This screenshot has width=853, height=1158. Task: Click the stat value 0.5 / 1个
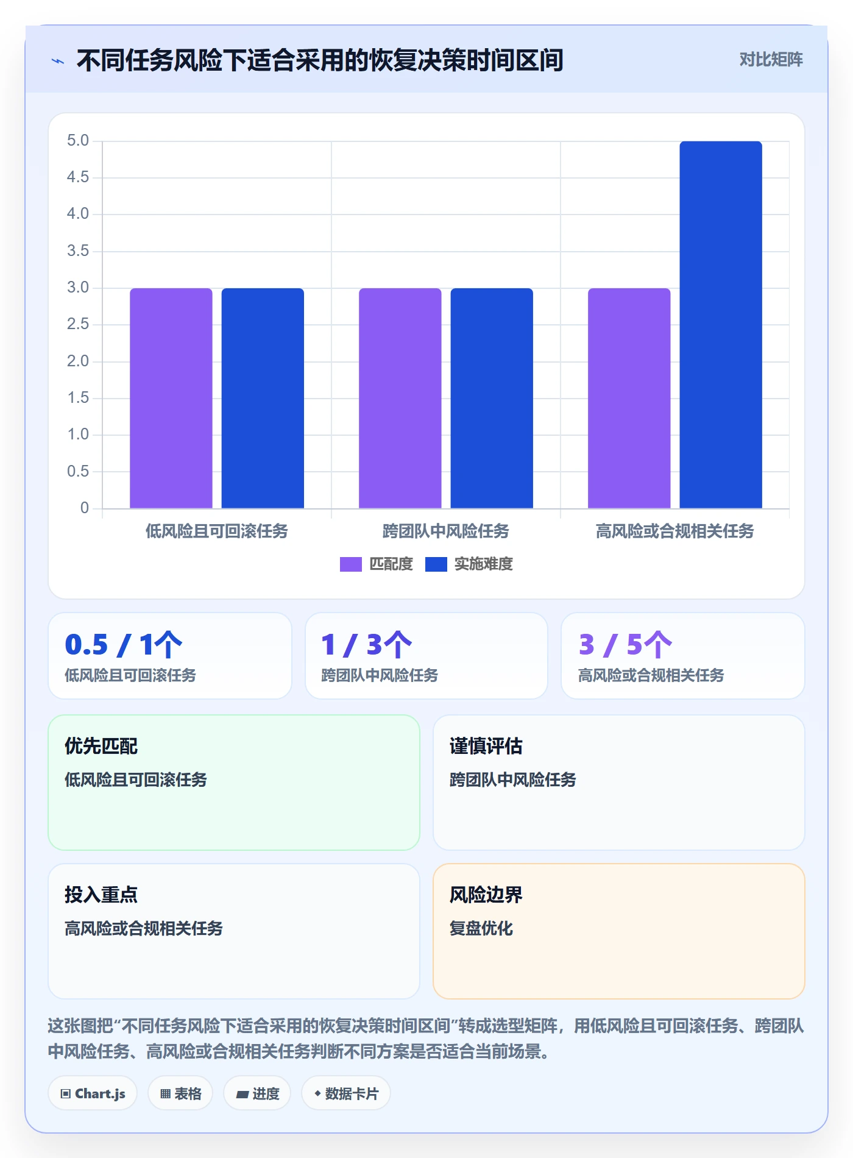(x=124, y=644)
